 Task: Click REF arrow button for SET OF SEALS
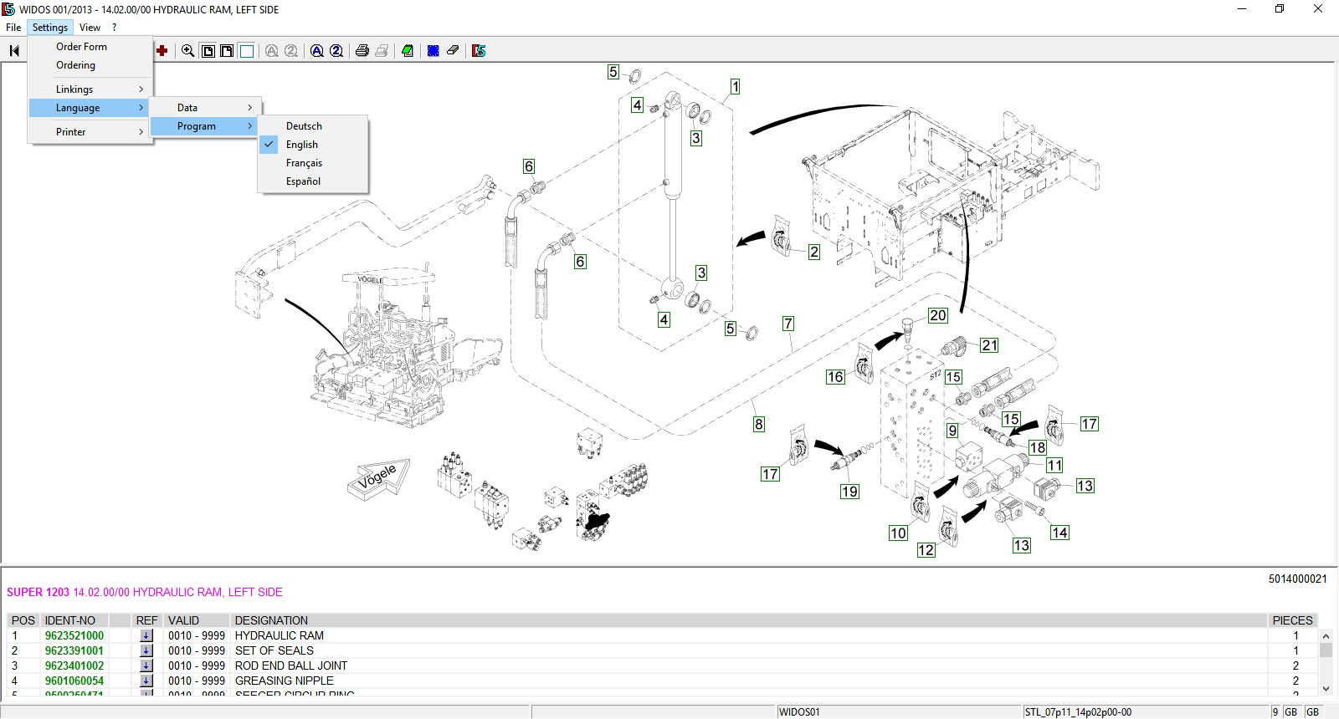click(146, 650)
